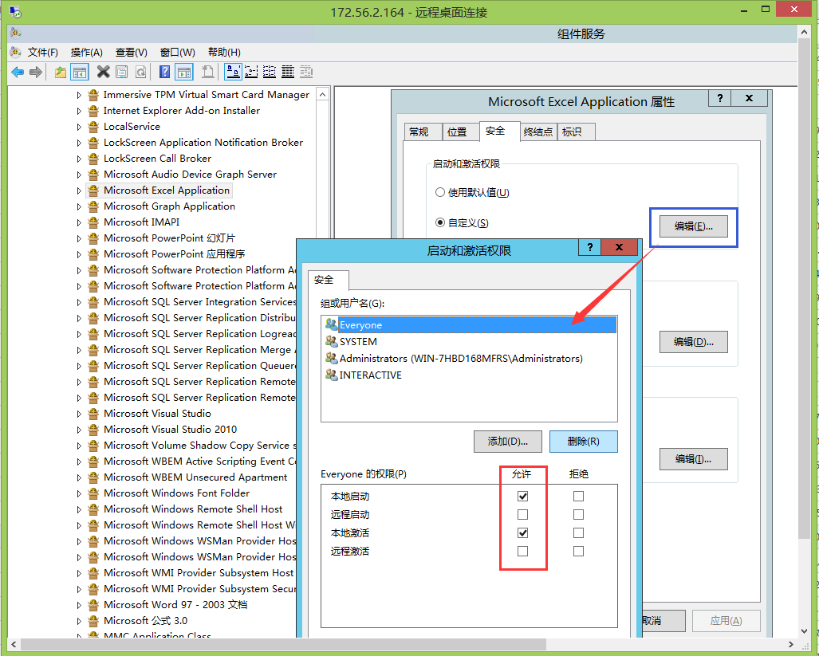Check 拒绝 for 远程启动 permission
This screenshot has height=656, width=819.
(x=577, y=514)
